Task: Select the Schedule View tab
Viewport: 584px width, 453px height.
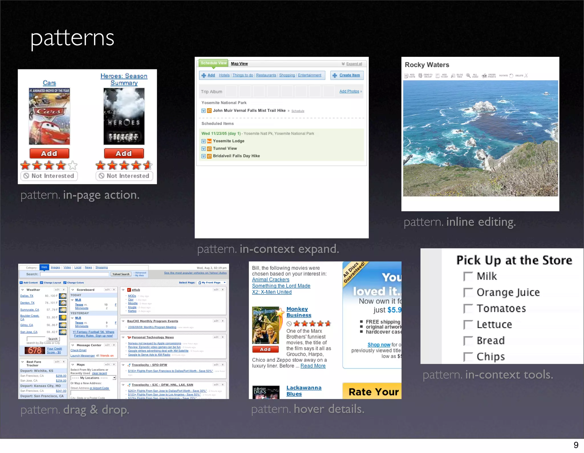Action: tap(214, 63)
